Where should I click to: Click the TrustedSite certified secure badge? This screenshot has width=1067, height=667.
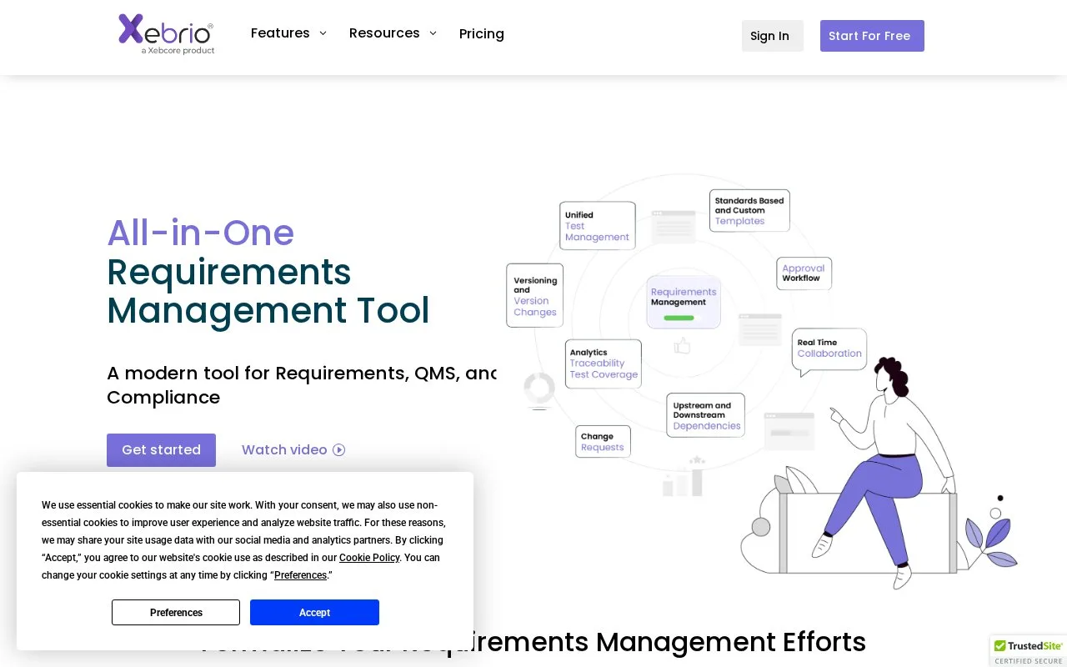[1029, 652]
